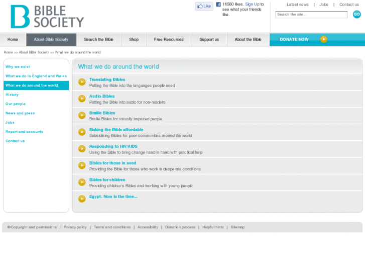Viewport: 365px width, 273px height.
Task: Open Copyright and permissions footer link
Action: pyautogui.click(x=32, y=227)
